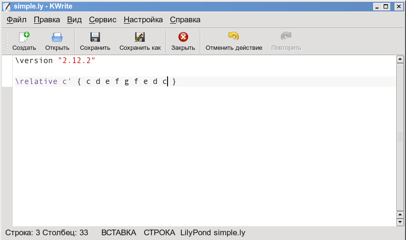406x240 pixels.
Task: Click the simple.ly filename in status bar
Action: [229, 232]
